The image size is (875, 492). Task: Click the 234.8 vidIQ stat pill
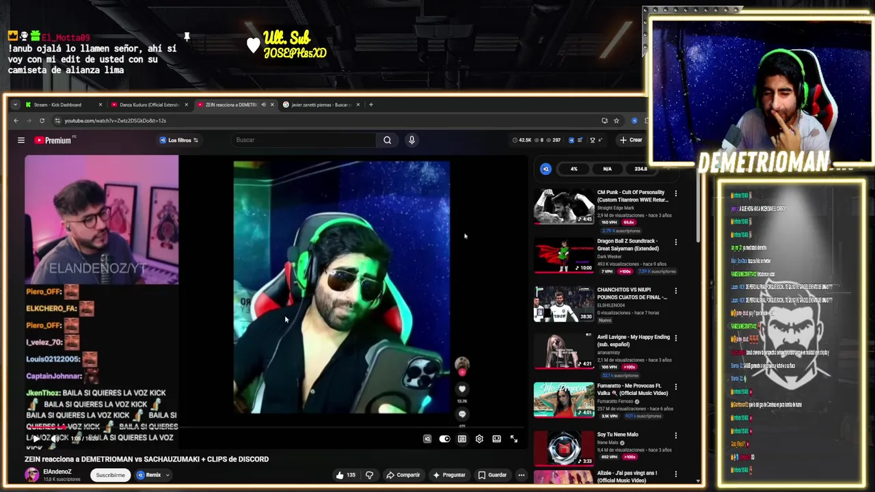(x=641, y=169)
